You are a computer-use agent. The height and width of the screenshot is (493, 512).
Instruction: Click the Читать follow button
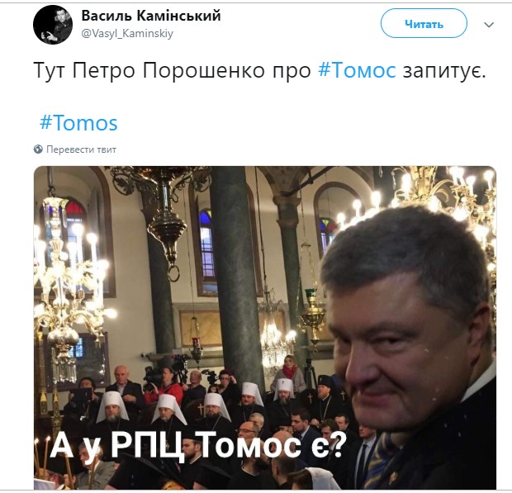click(424, 23)
